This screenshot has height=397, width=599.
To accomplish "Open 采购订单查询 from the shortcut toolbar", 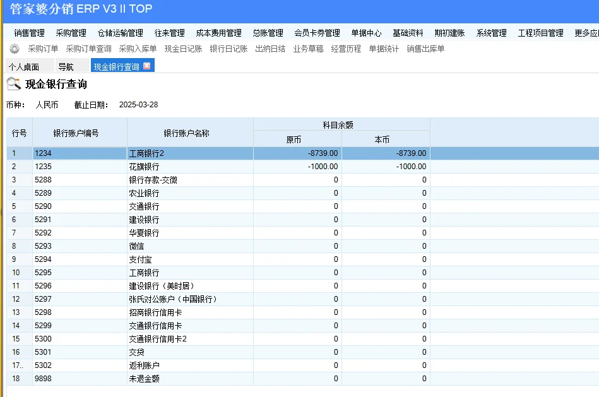I will click(x=87, y=49).
